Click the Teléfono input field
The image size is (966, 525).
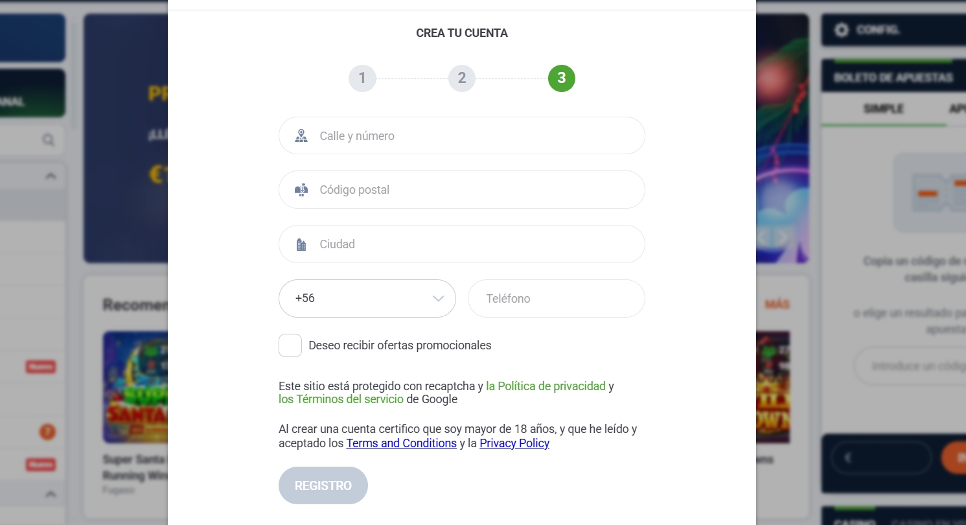[556, 299]
